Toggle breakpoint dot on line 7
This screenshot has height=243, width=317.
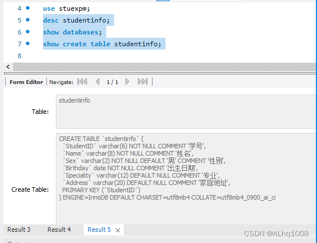point(28,43)
